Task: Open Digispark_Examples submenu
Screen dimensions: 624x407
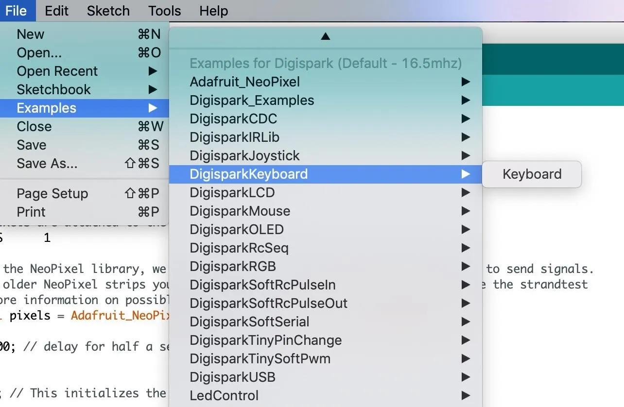Action: [x=326, y=100]
